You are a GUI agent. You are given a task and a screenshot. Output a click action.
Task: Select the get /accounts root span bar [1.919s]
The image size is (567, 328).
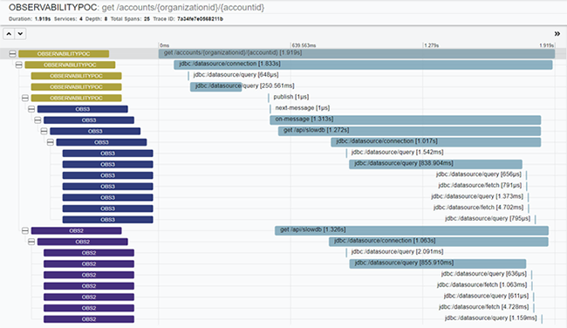click(357, 53)
